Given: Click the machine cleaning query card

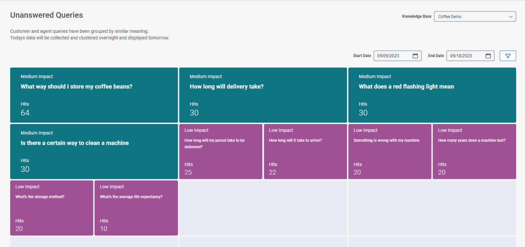Looking at the screenshot, I should (x=94, y=151).
